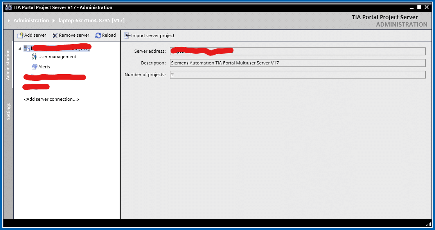
Task: Click the Remove server button label
Action: tap(74, 35)
